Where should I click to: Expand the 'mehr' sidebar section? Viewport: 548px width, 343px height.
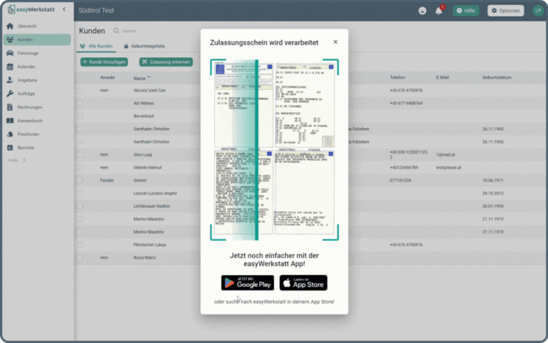tap(16, 159)
